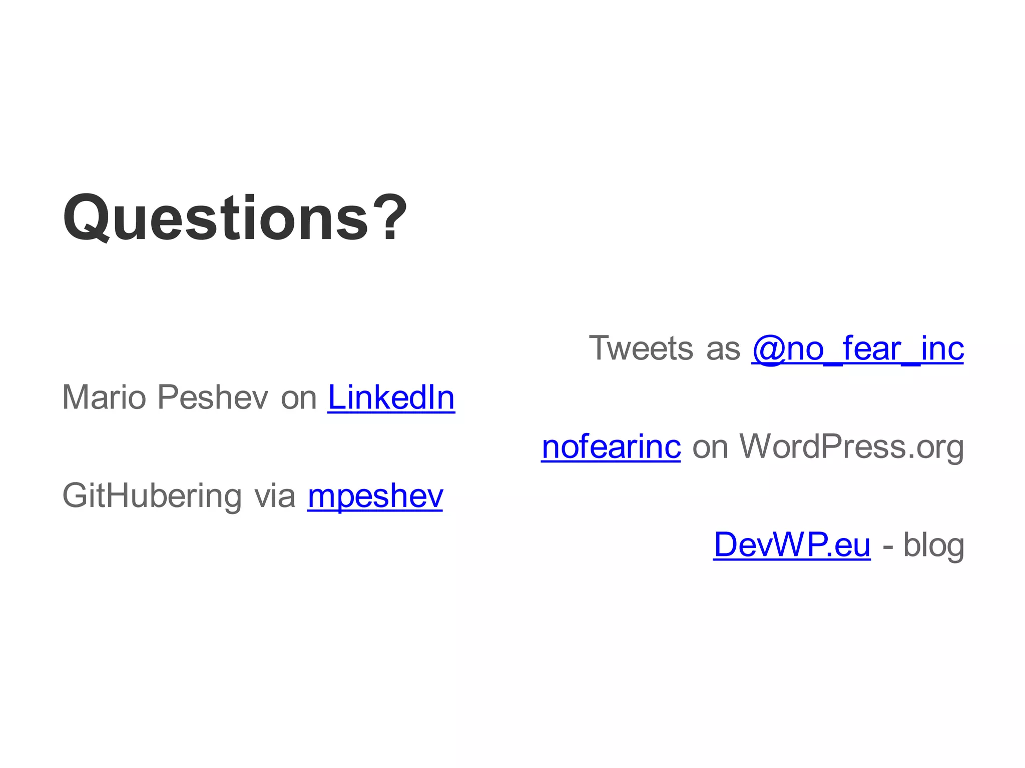Screen dimensions: 1025x768
Task: Click the word as before @no_fear_inc
Action: pyautogui.click(x=723, y=349)
